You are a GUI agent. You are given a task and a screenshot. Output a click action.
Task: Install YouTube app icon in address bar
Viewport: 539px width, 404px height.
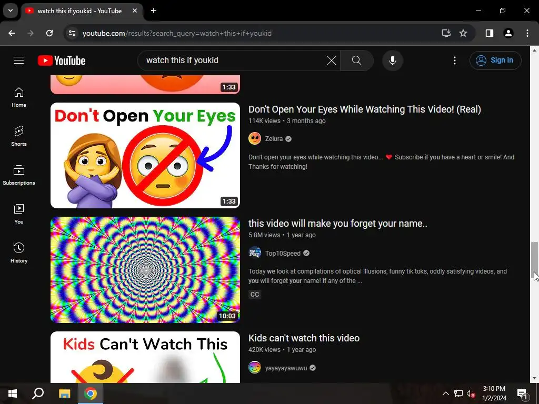(x=446, y=33)
